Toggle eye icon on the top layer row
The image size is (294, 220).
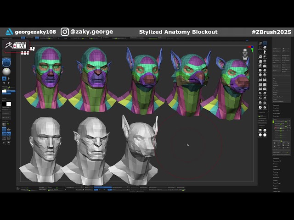click(289, 121)
